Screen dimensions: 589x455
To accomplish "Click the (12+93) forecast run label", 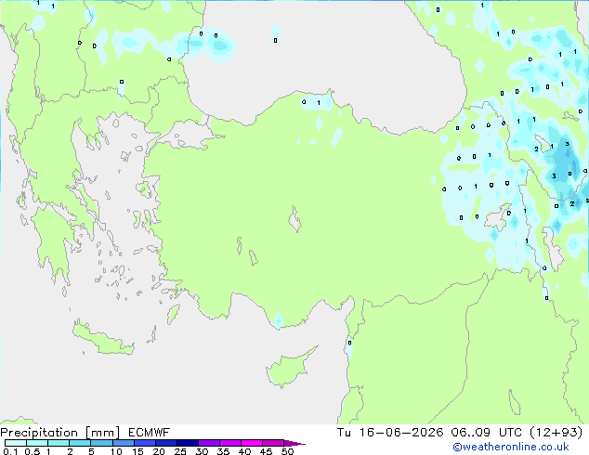I will click(x=556, y=433).
